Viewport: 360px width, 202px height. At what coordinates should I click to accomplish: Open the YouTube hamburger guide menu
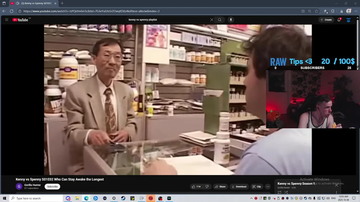[x=7, y=20]
